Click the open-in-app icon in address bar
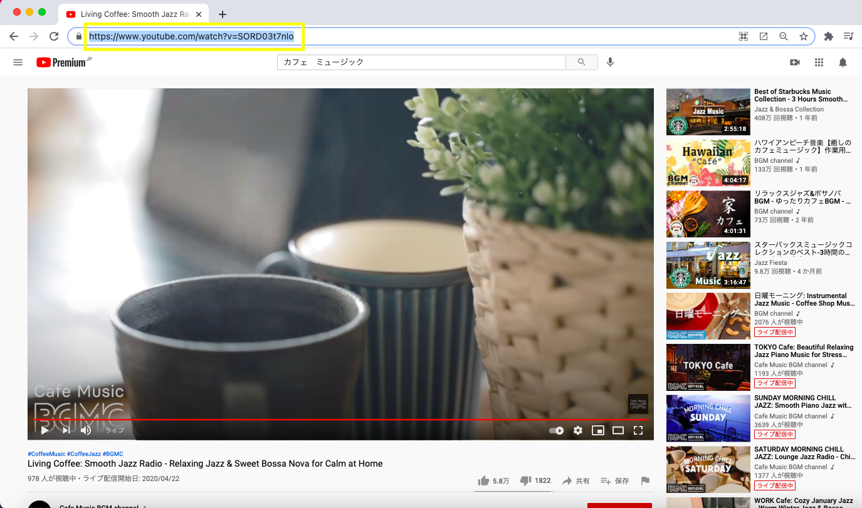 click(x=764, y=36)
